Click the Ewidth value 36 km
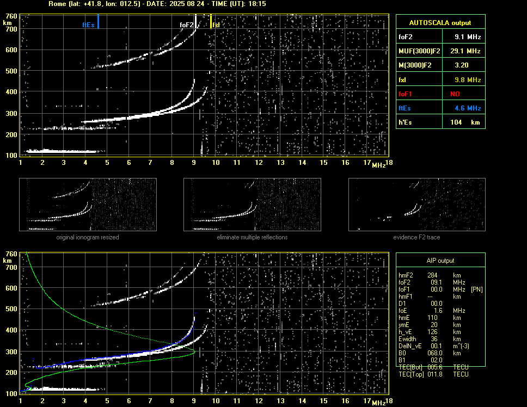527x407 pixels. tap(446, 339)
